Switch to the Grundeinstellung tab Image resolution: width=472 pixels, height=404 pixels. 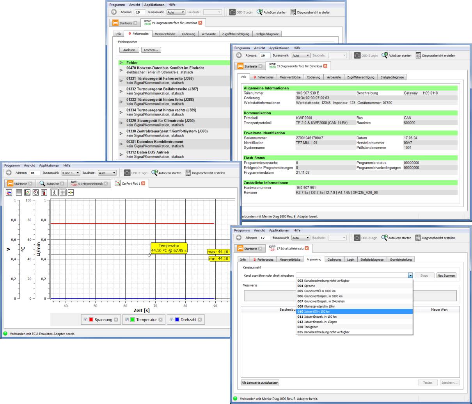pyautogui.click(x=400, y=260)
